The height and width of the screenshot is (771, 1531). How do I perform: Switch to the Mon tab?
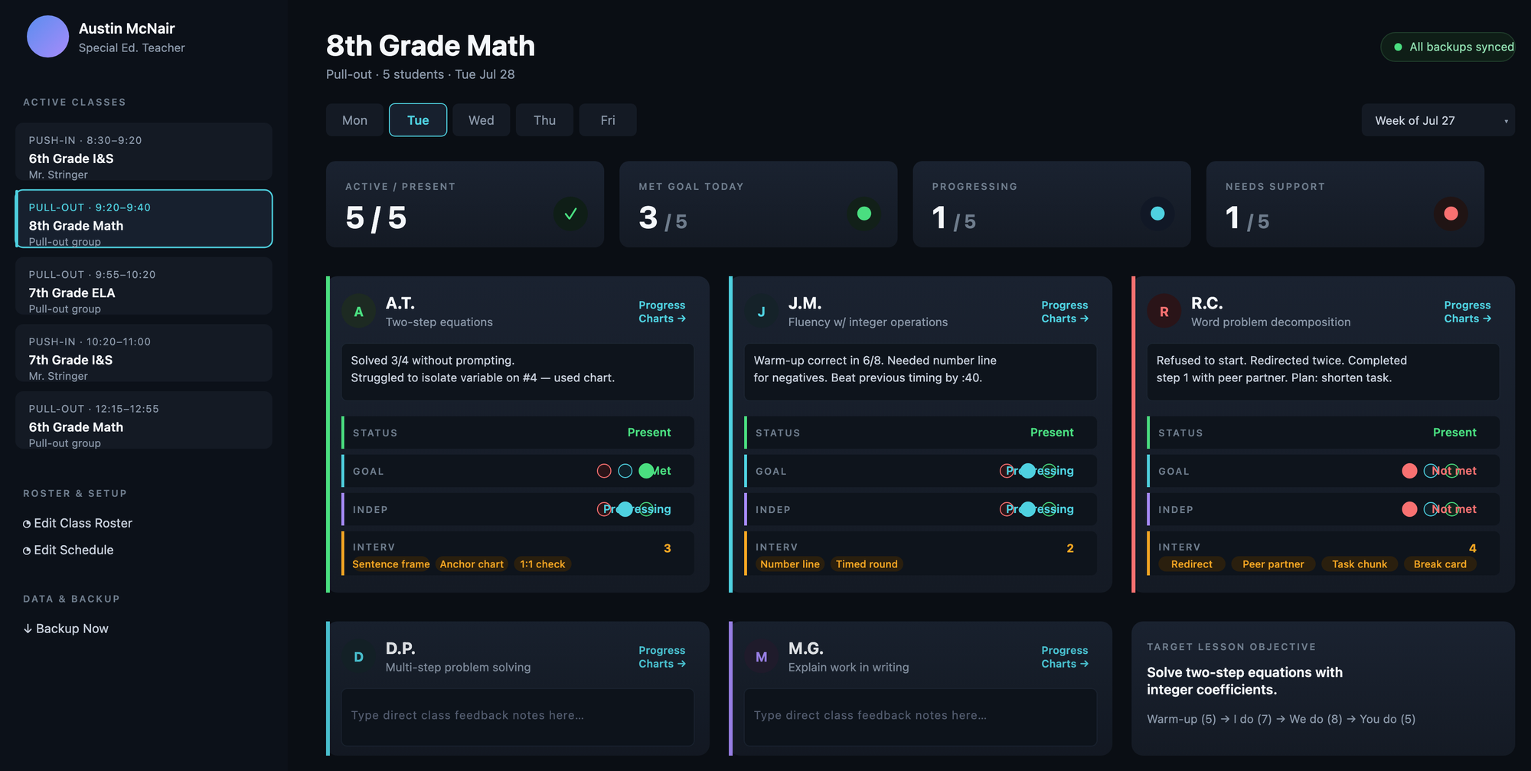pyautogui.click(x=354, y=120)
